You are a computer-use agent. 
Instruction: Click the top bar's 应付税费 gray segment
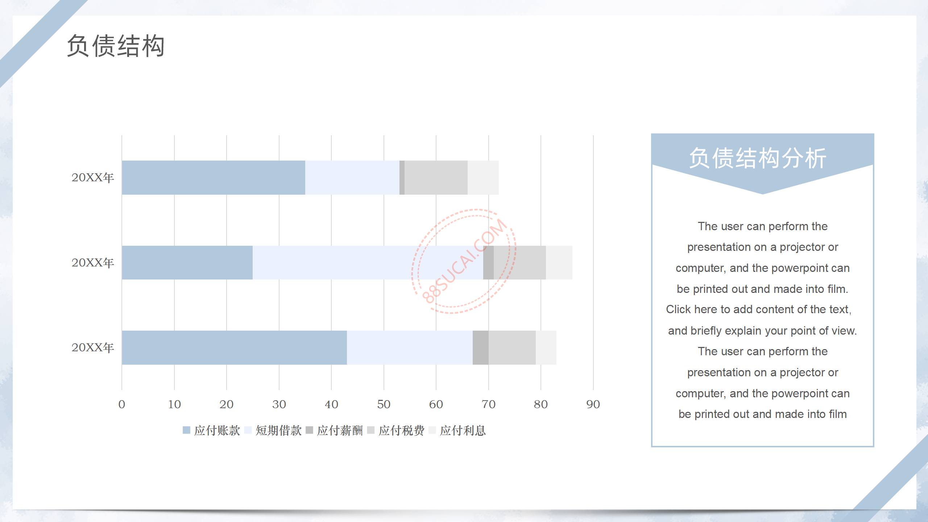[436, 178]
